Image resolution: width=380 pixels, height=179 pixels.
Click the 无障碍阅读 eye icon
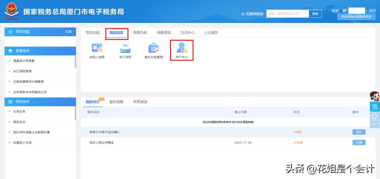243,14
